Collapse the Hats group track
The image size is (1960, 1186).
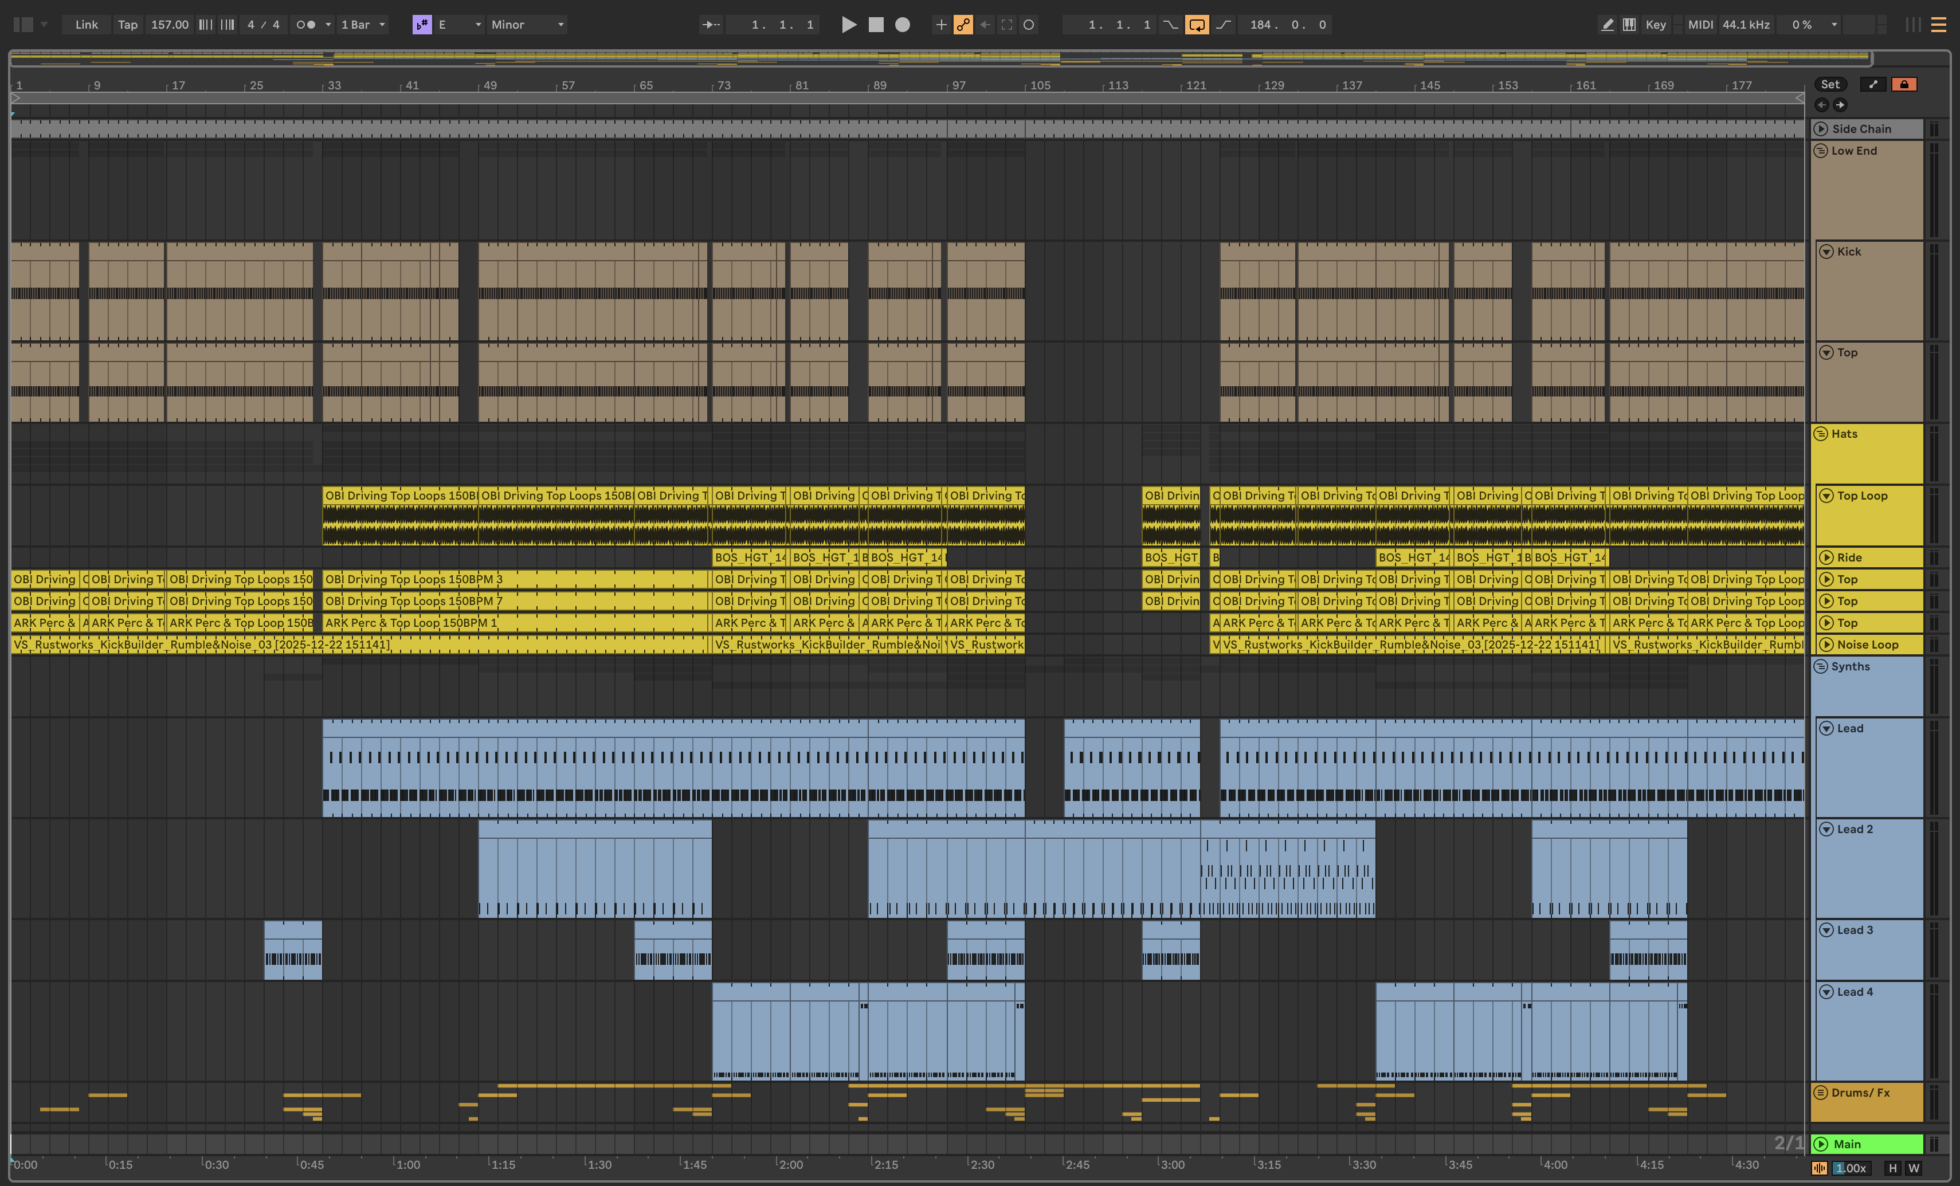1821,434
